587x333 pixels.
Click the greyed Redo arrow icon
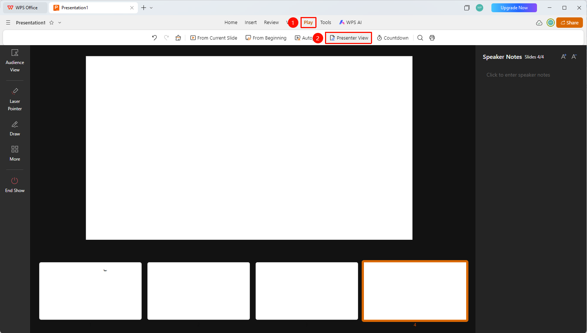coord(166,38)
